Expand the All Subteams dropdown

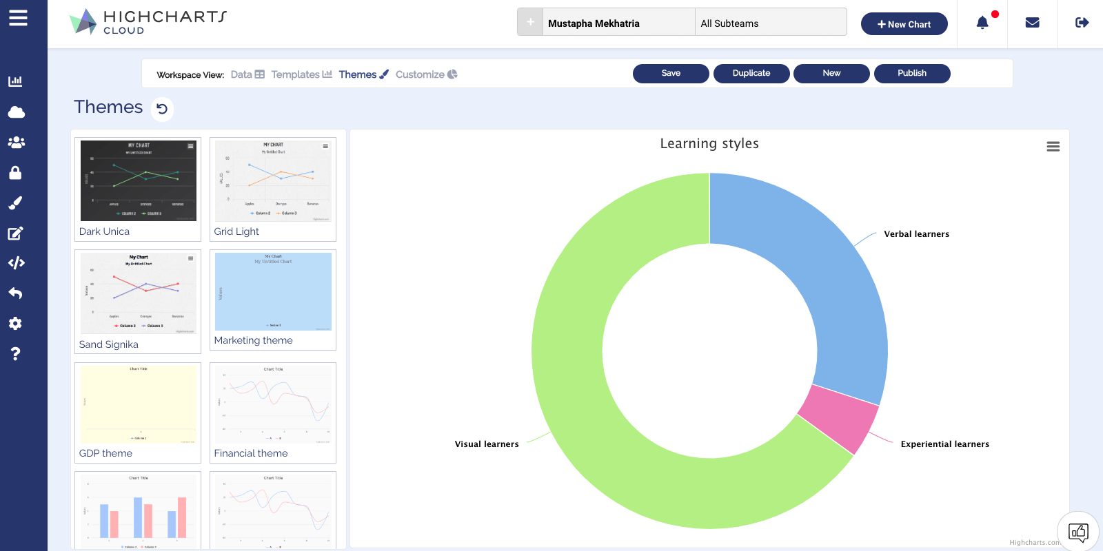tap(770, 23)
